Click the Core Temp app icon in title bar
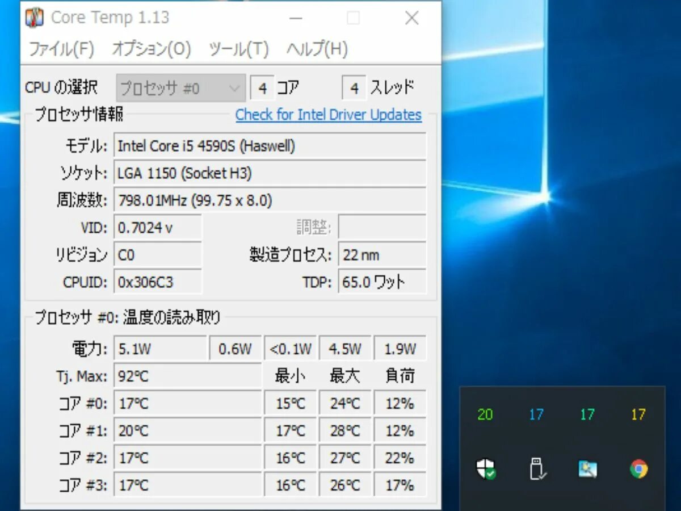 (35, 18)
